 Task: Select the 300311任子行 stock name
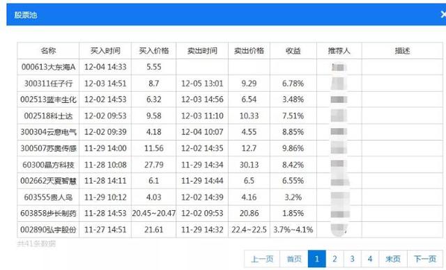pyautogui.click(x=48, y=84)
